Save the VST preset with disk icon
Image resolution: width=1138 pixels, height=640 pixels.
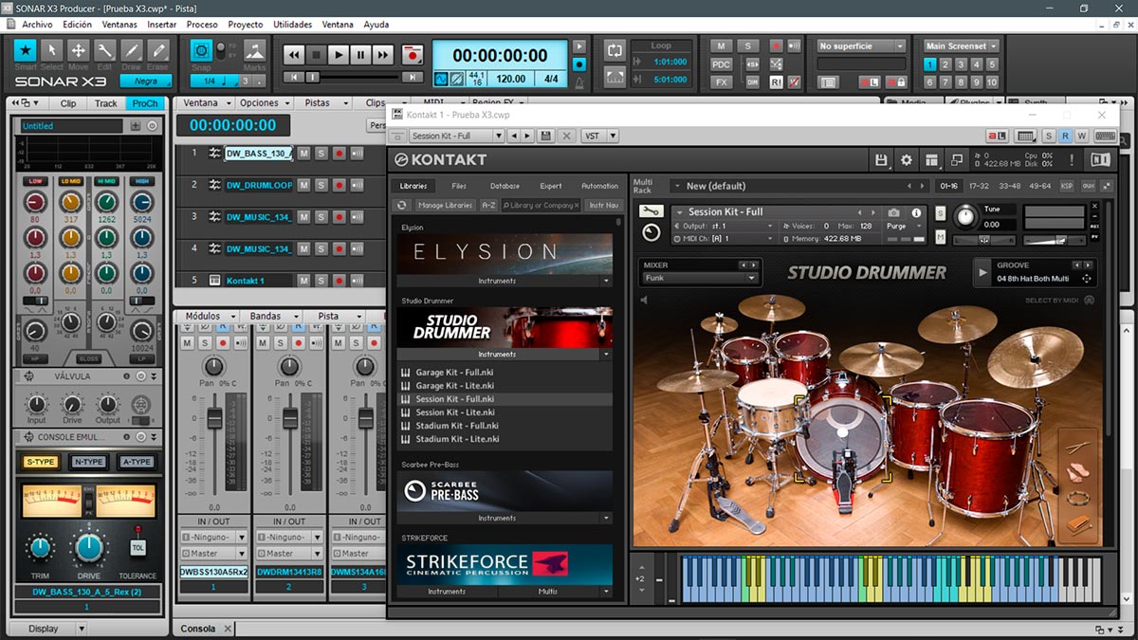pyautogui.click(x=545, y=136)
